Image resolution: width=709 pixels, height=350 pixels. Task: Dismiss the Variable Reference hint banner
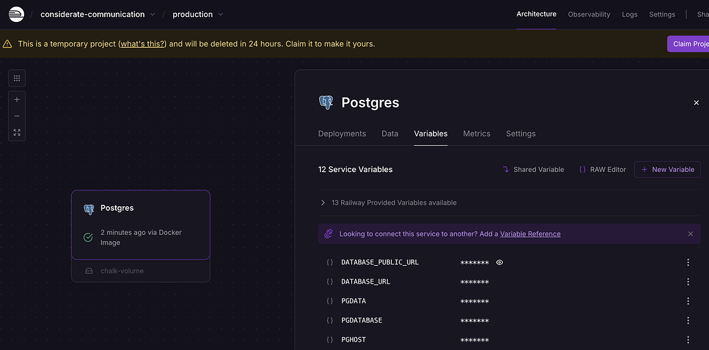pyautogui.click(x=691, y=234)
